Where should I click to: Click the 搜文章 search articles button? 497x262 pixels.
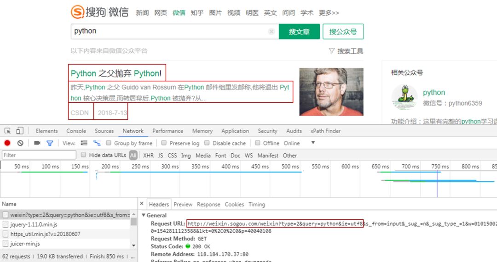[299, 32]
